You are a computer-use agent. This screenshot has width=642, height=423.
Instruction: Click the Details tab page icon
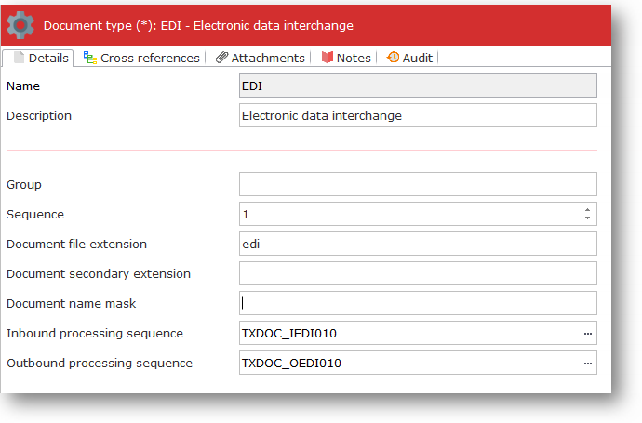click(x=19, y=58)
